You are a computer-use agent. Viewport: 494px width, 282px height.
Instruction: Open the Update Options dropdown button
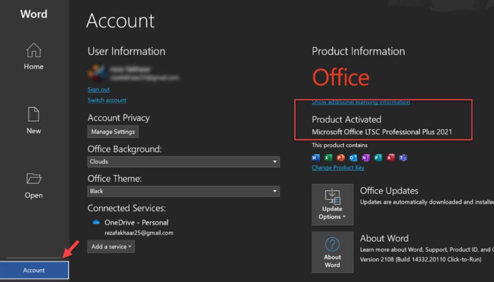[332, 204]
